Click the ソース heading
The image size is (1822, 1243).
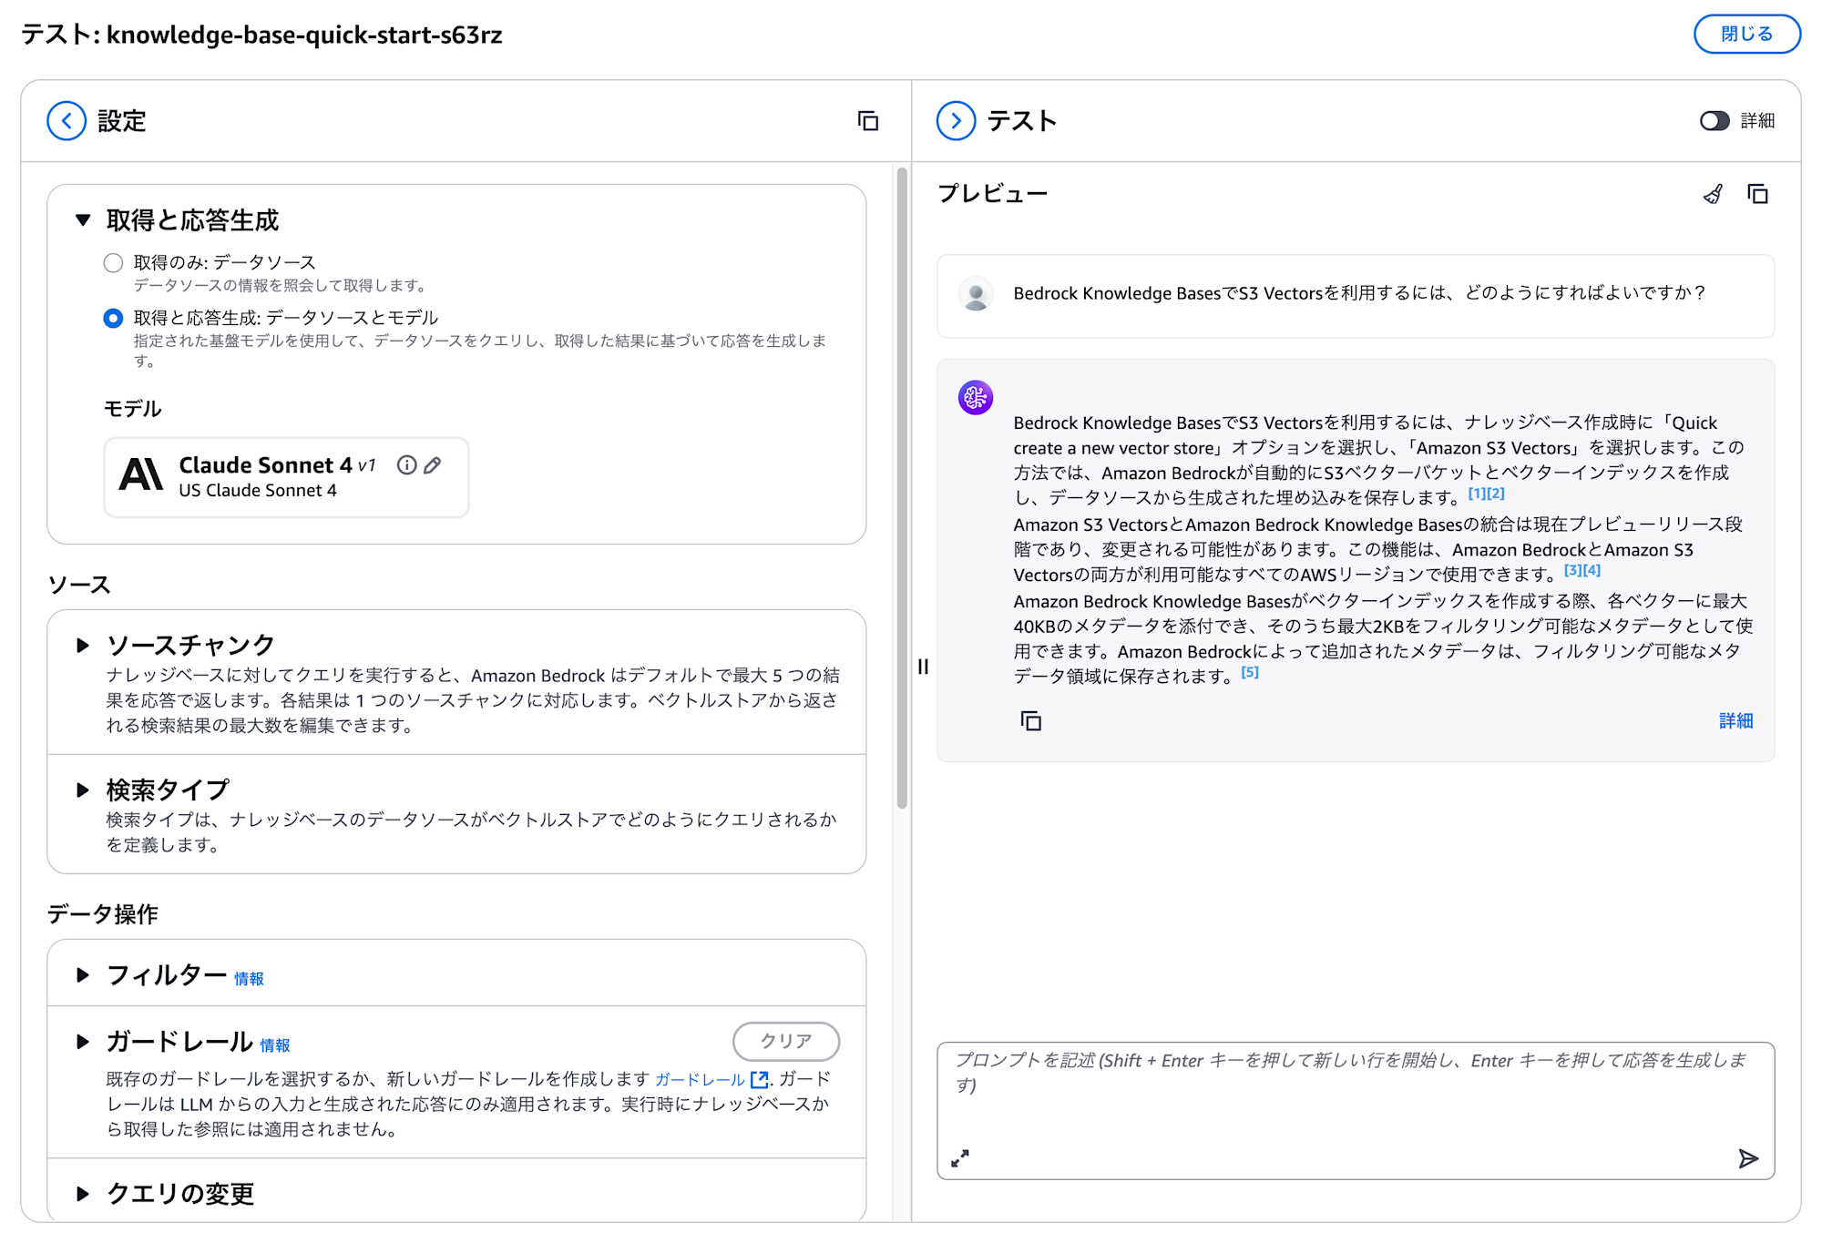pos(79,585)
